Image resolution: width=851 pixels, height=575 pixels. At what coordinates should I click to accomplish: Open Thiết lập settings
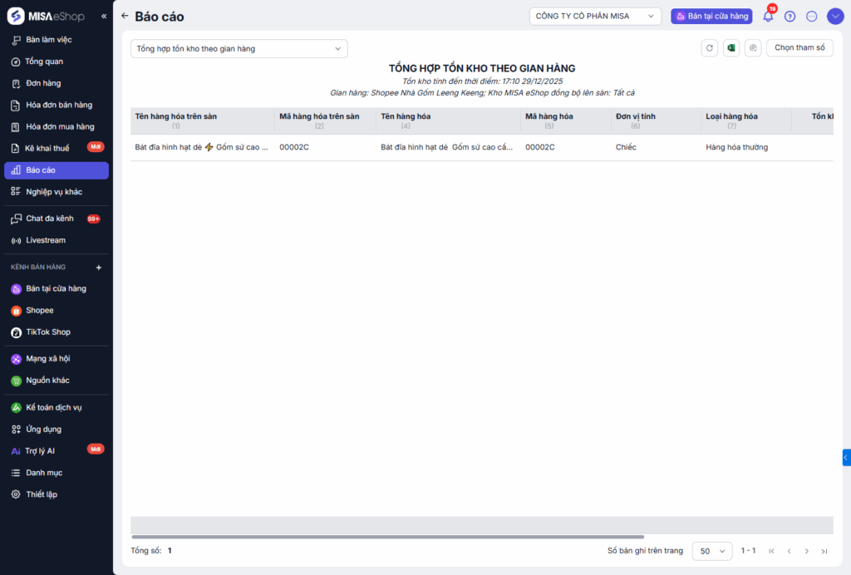click(57, 494)
